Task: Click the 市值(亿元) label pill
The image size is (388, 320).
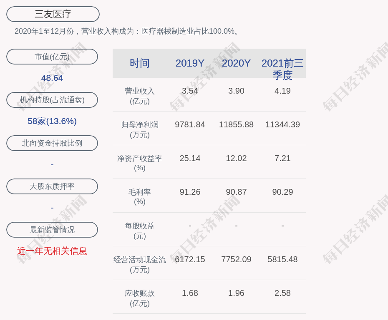Action: coord(52,57)
